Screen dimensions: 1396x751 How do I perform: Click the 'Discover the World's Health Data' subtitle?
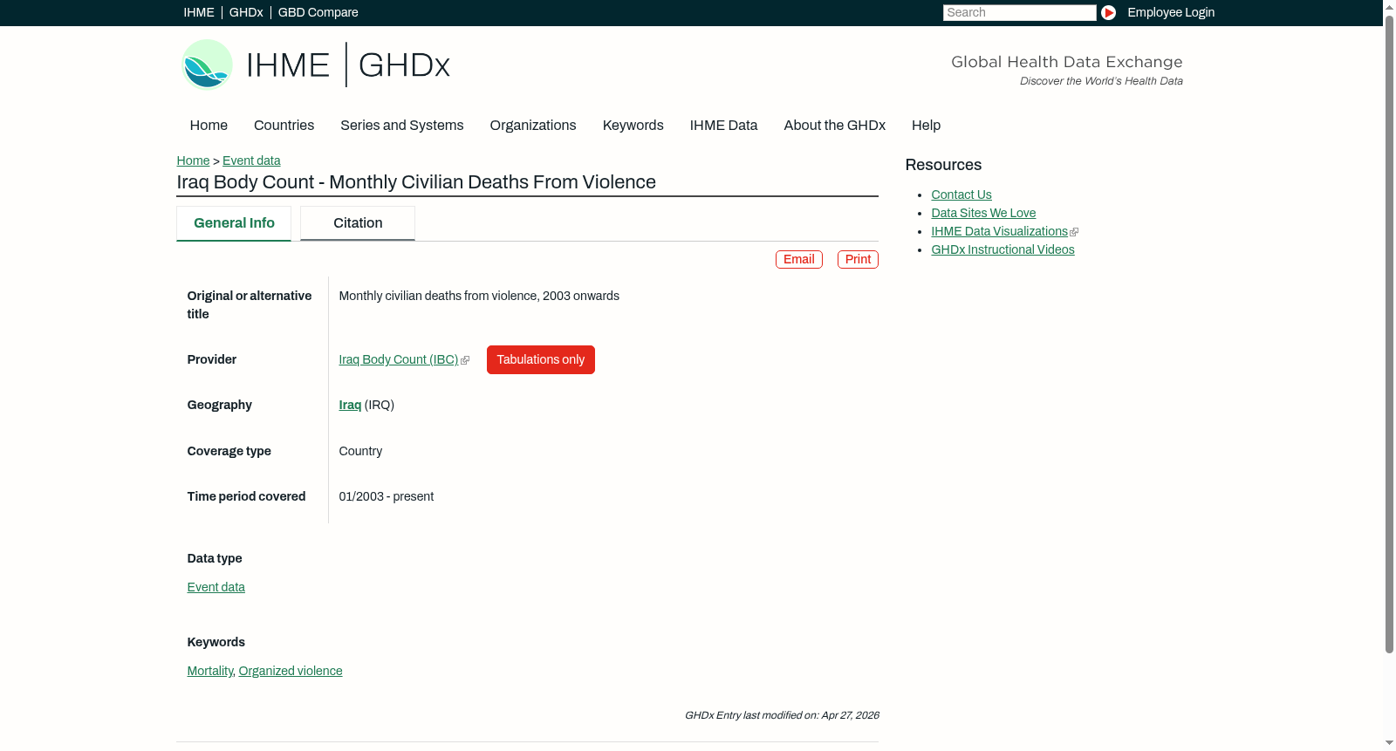1101,81
